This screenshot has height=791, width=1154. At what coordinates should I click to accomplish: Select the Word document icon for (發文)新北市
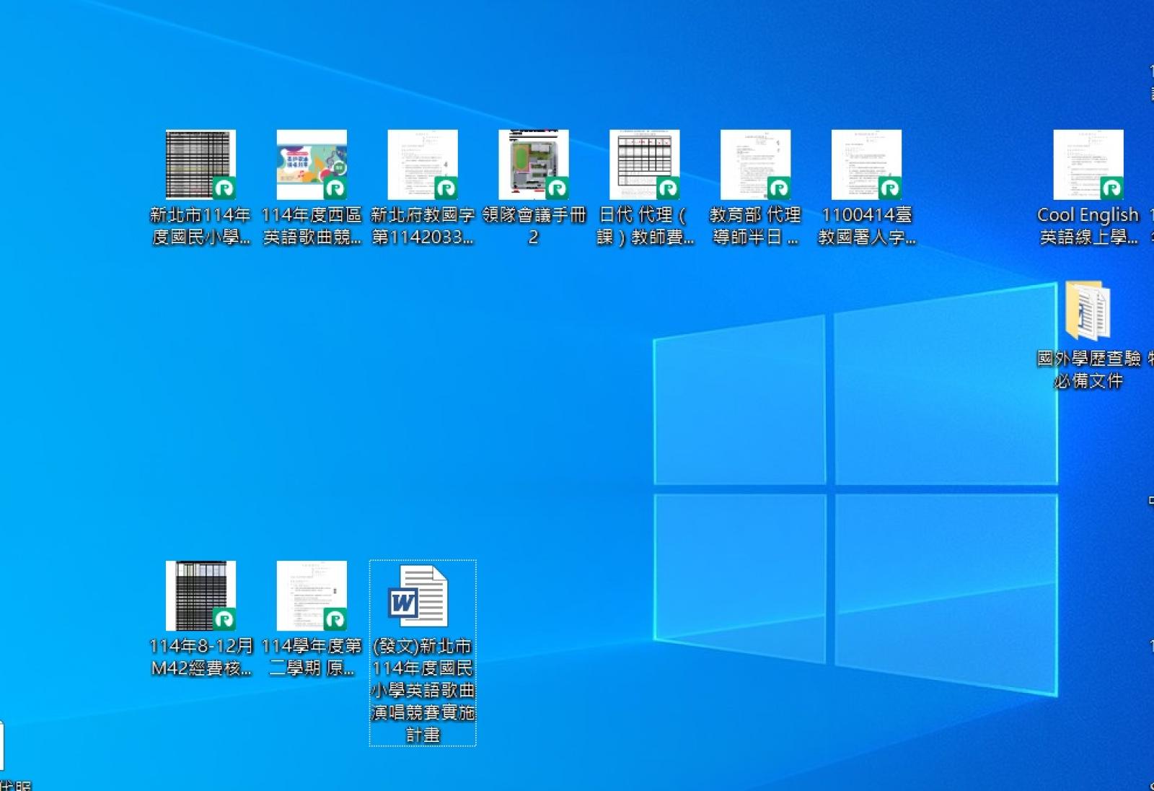[x=418, y=596]
